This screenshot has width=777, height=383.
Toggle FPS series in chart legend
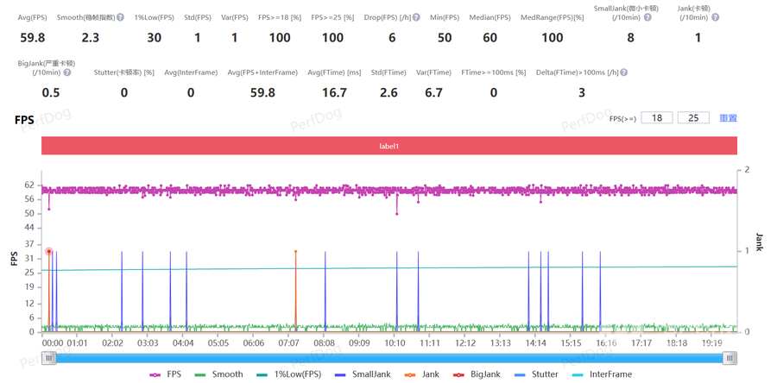coord(167,374)
